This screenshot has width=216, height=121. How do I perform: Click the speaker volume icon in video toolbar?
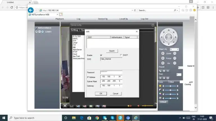click(x=129, y=106)
